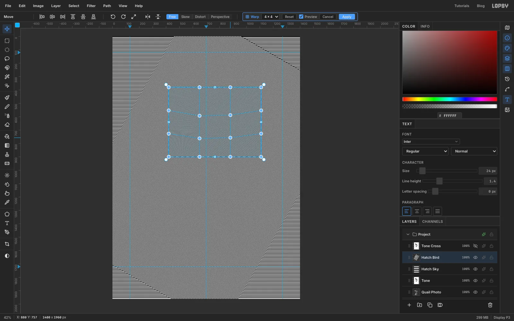Add a new layer with plus icon

point(409,305)
